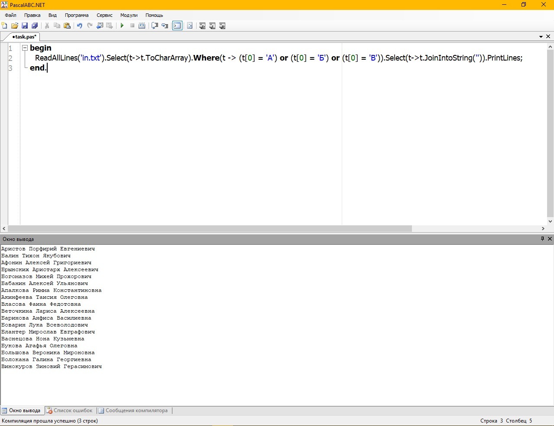
Task: Open the document list dropdown arrow
Action: [541, 37]
